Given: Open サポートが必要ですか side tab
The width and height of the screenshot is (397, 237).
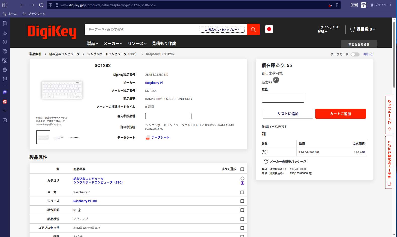Looking at the screenshot, I should point(389,162).
